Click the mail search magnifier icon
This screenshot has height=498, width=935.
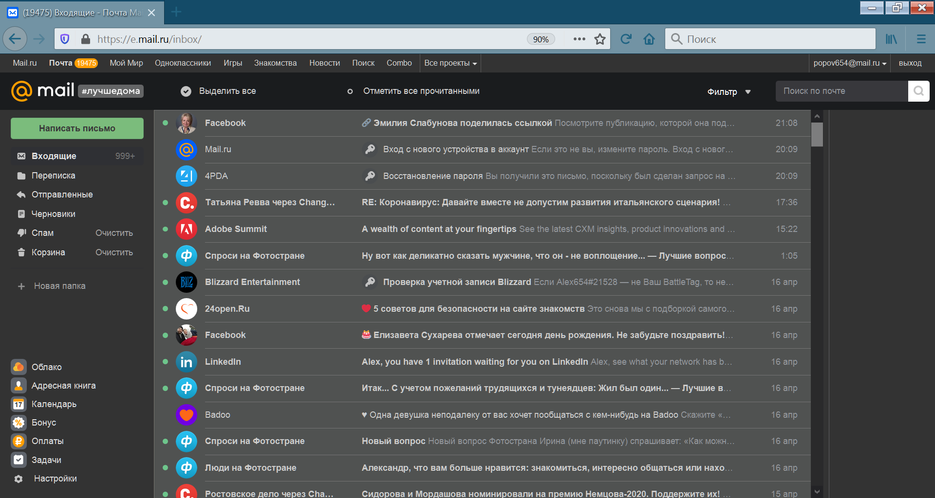tap(918, 91)
